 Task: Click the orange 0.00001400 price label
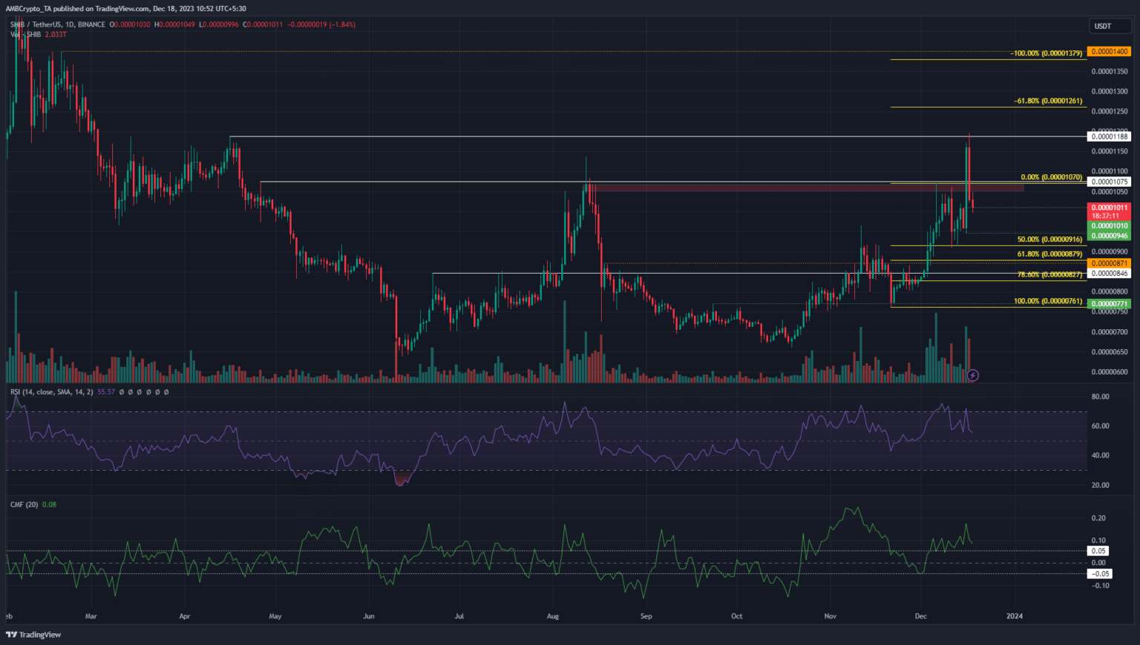pos(1108,52)
